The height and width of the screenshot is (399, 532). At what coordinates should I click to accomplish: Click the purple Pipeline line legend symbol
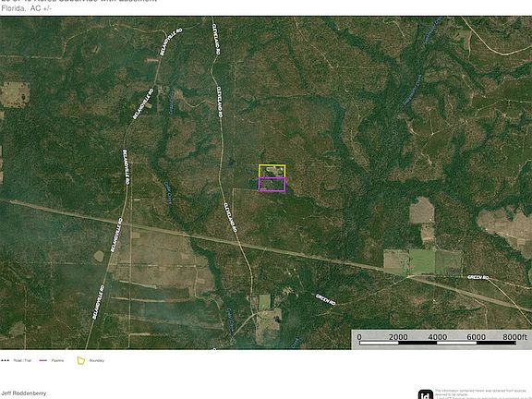[x=43, y=360]
